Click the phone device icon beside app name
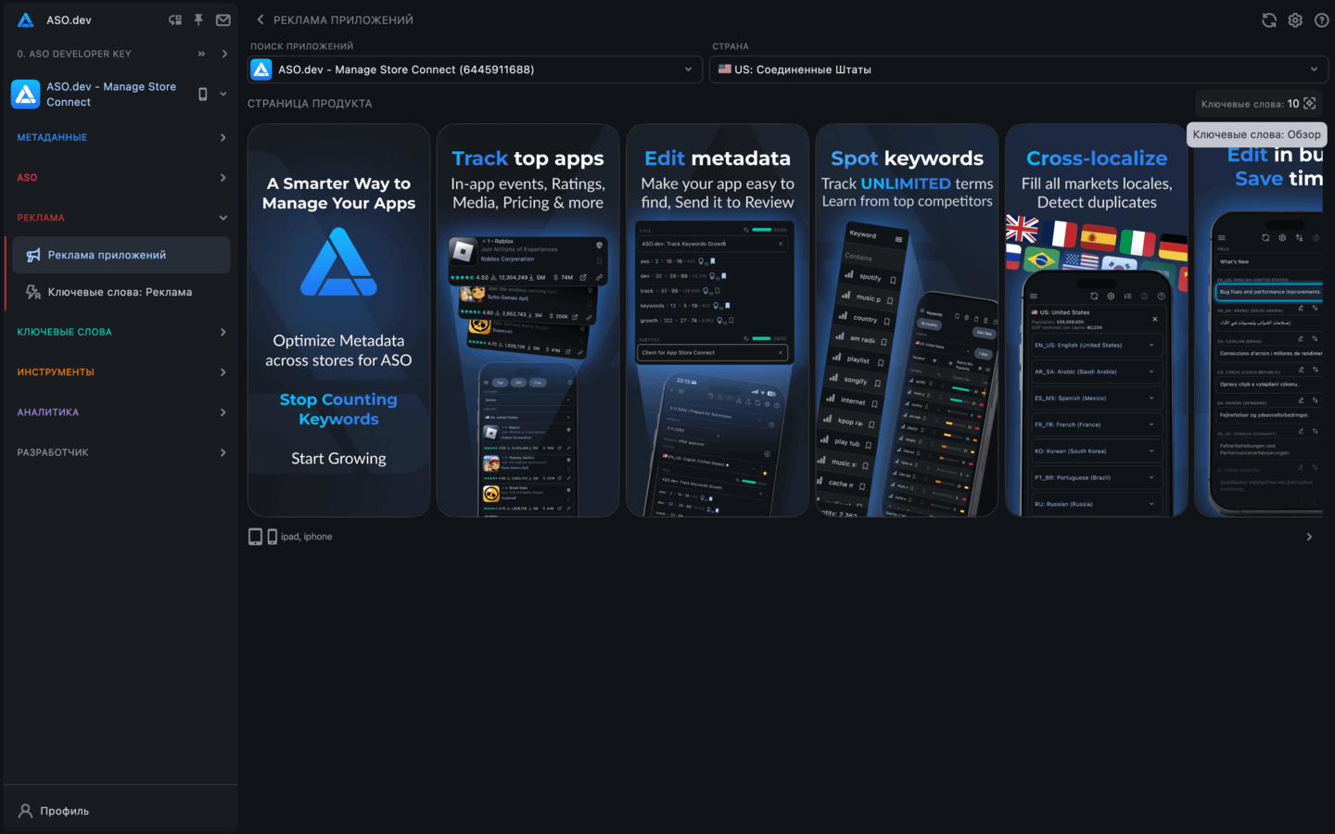Image resolution: width=1335 pixels, height=834 pixels. [x=203, y=94]
